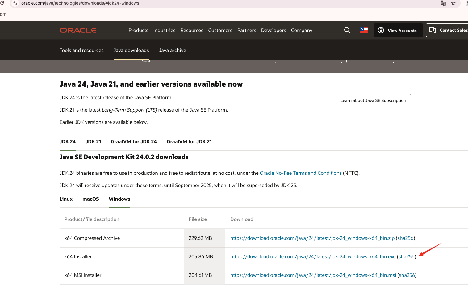This screenshot has height=295, width=468.
Task: Download the windows-x64_bin.exe installer link
Action: (x=313, y=256)
